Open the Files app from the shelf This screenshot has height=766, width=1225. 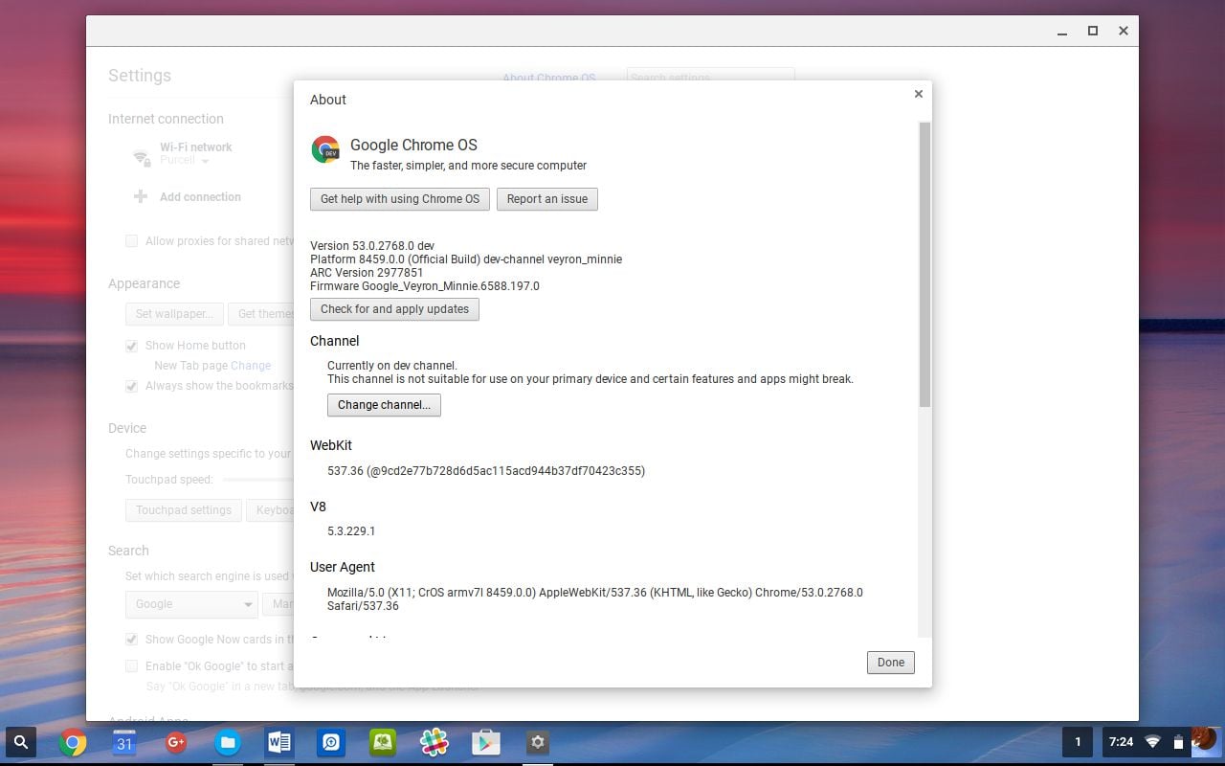(x=228, y=742)
